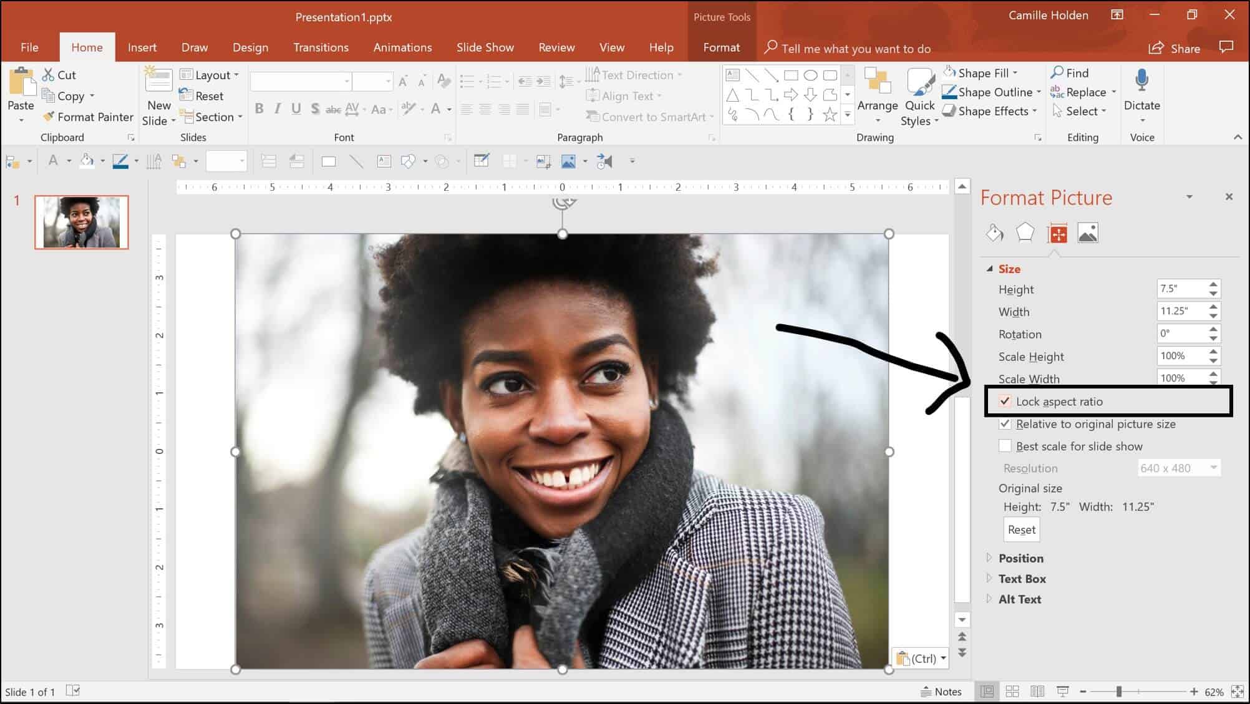Click the rectangle icon in quick access toolbar
Viewport: 1250px width, 704px height.
(x=329, y=162)
